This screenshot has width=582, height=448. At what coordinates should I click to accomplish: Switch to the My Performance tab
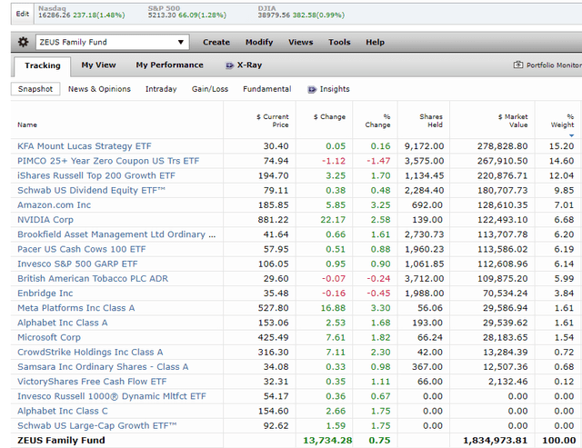click(169, 65)
